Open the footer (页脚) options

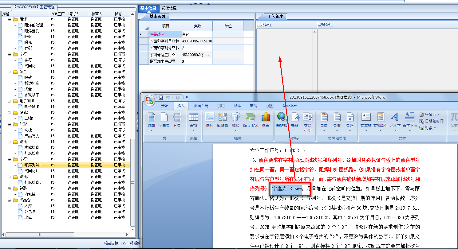tap(337, 122)
